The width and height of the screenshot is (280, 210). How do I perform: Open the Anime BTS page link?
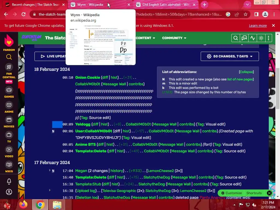coord(85,144)
